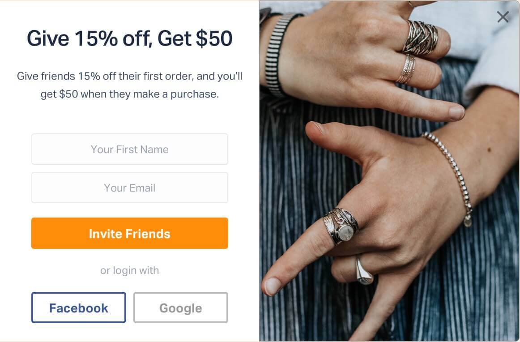The height and width of the screenshot is (342, 520).
Task: Close the referral popup with the X
Action: point(503,17)
